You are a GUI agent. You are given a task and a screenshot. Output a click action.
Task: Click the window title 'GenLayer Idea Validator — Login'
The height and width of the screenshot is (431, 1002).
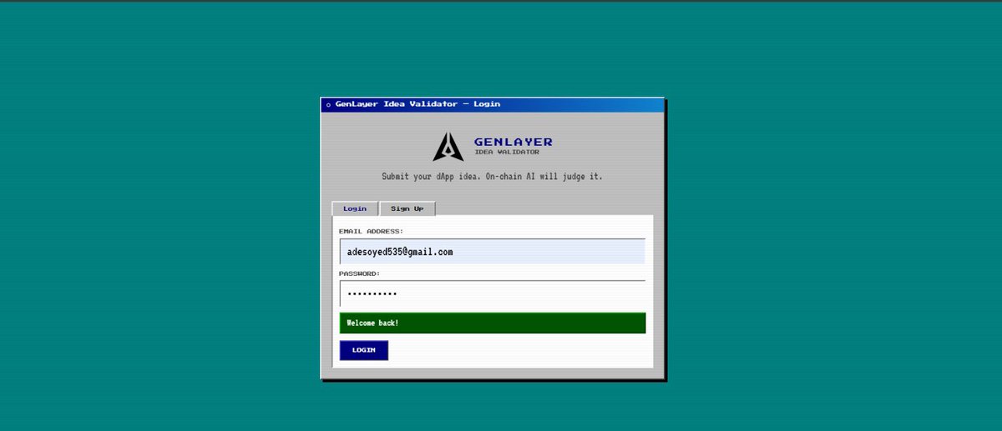pyautogui.click(x=417, y=104)
